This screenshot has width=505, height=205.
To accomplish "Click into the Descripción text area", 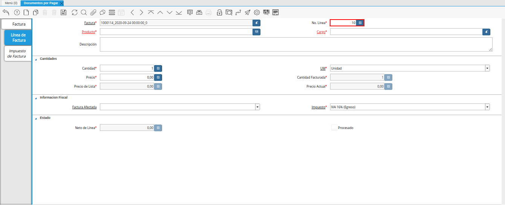I will click(296, 44).
